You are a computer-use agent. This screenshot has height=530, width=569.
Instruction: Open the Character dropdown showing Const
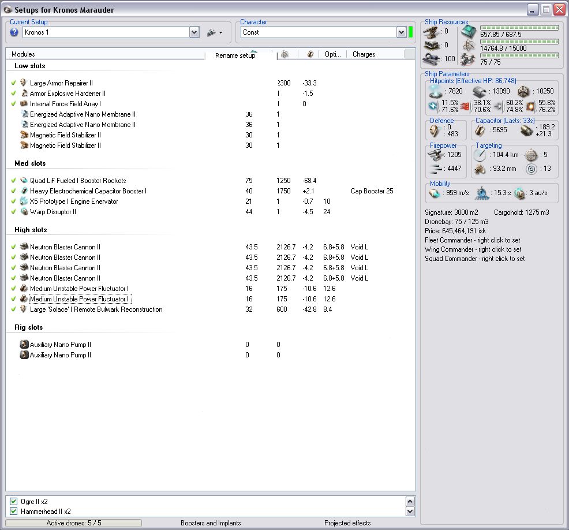coord(401,33)
